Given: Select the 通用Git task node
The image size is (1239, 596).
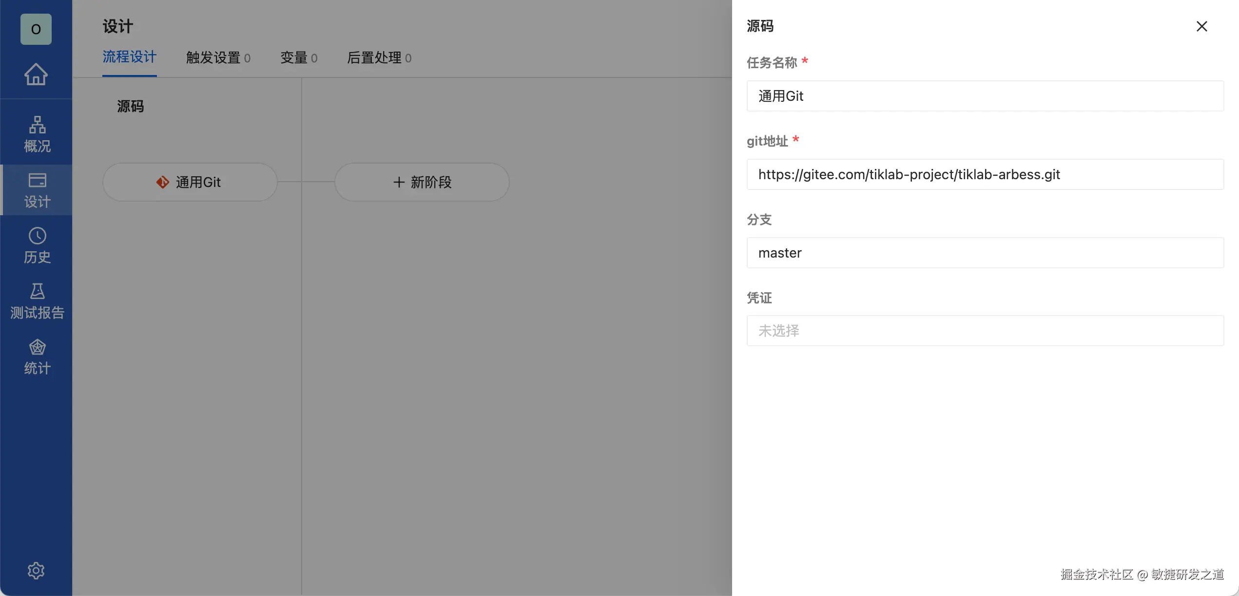Looking at the screenshot, I should (x=197, y=182).
